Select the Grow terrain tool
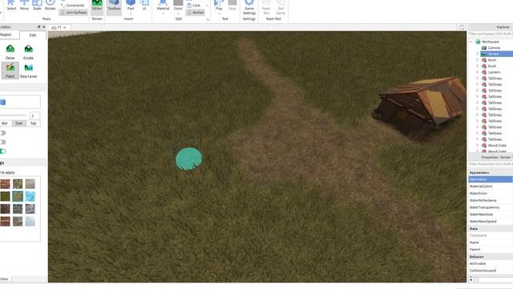The height and width of the screenshot is (289, 513). 10,52
